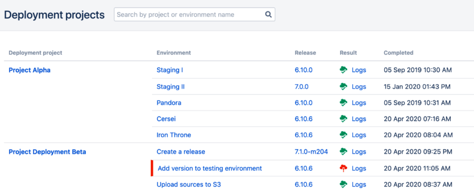474x190 pixels.
Task: Click success cloud icon in Upload sources to S3 row
Action: [343, 184]
